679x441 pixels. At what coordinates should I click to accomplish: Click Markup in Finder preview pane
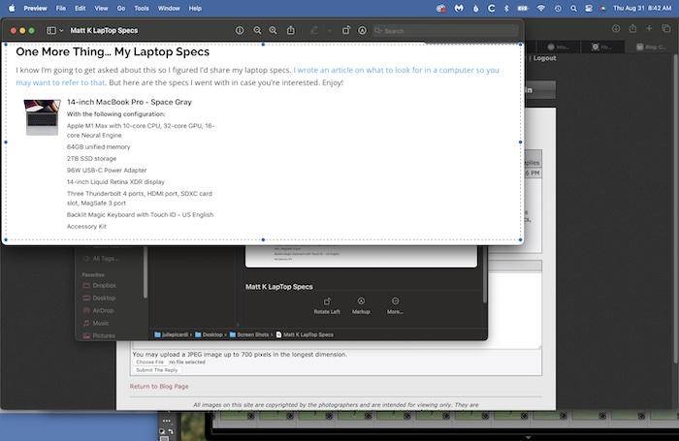click(x=361, y=305)
